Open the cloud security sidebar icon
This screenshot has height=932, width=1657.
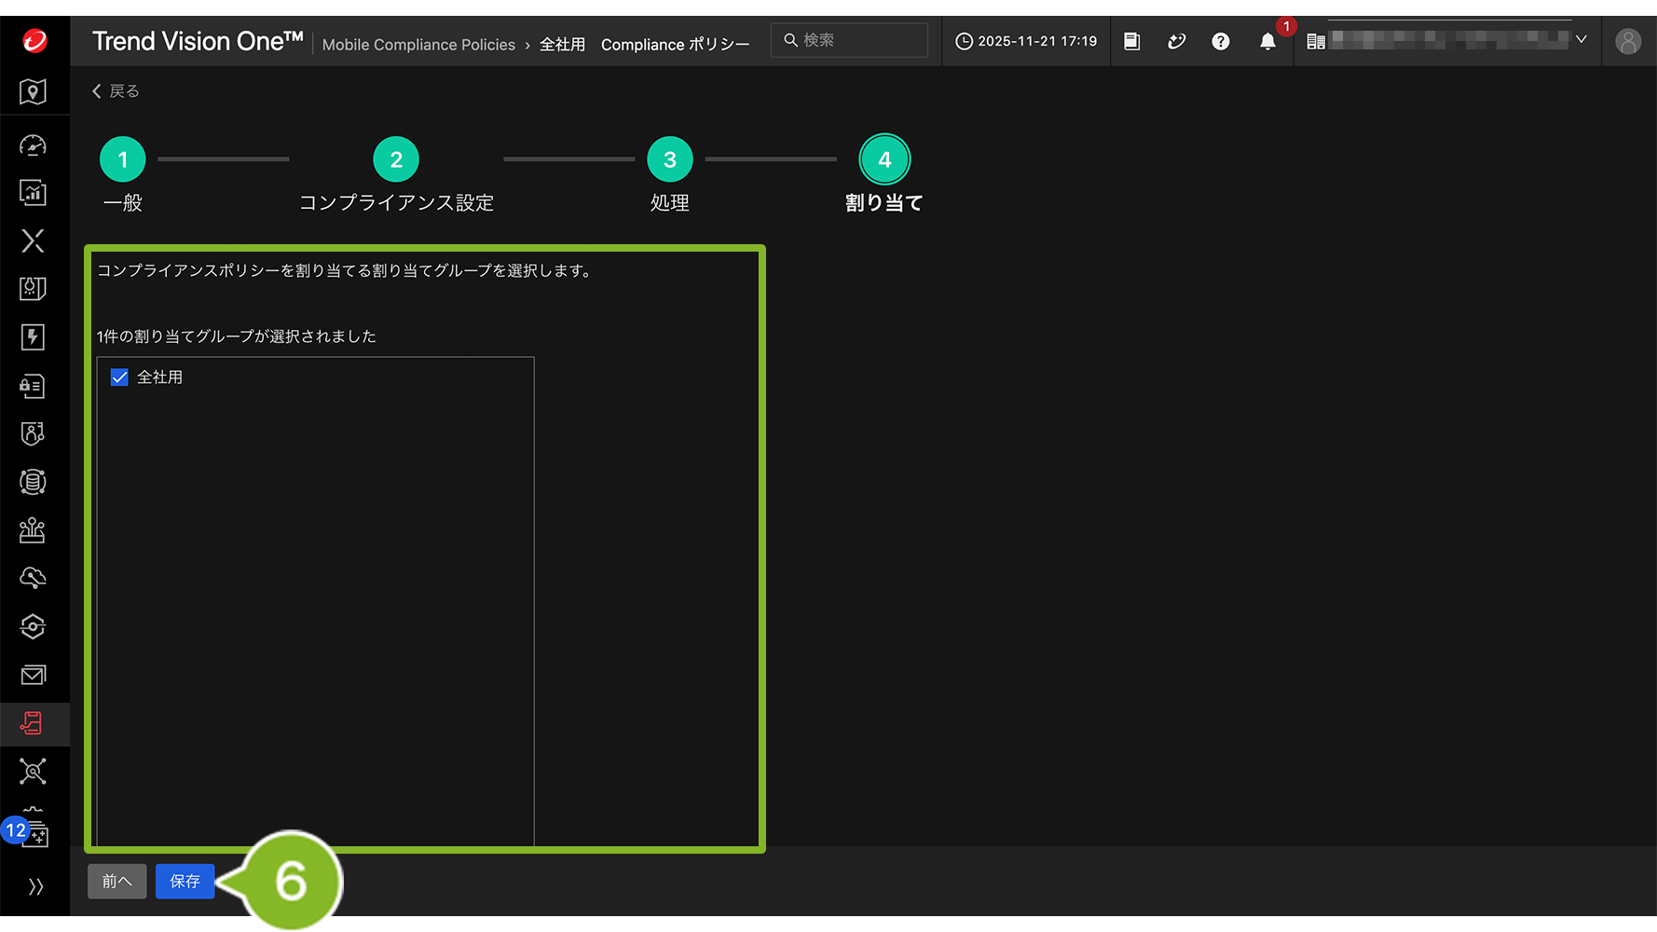point(34,578)
